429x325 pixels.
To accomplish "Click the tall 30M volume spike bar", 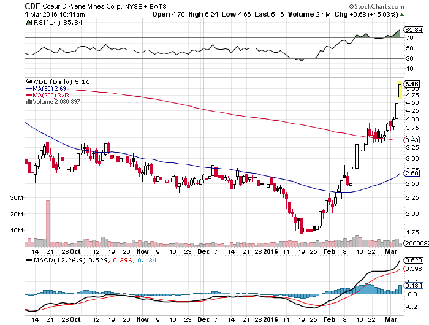I will [x=48, y=223].
